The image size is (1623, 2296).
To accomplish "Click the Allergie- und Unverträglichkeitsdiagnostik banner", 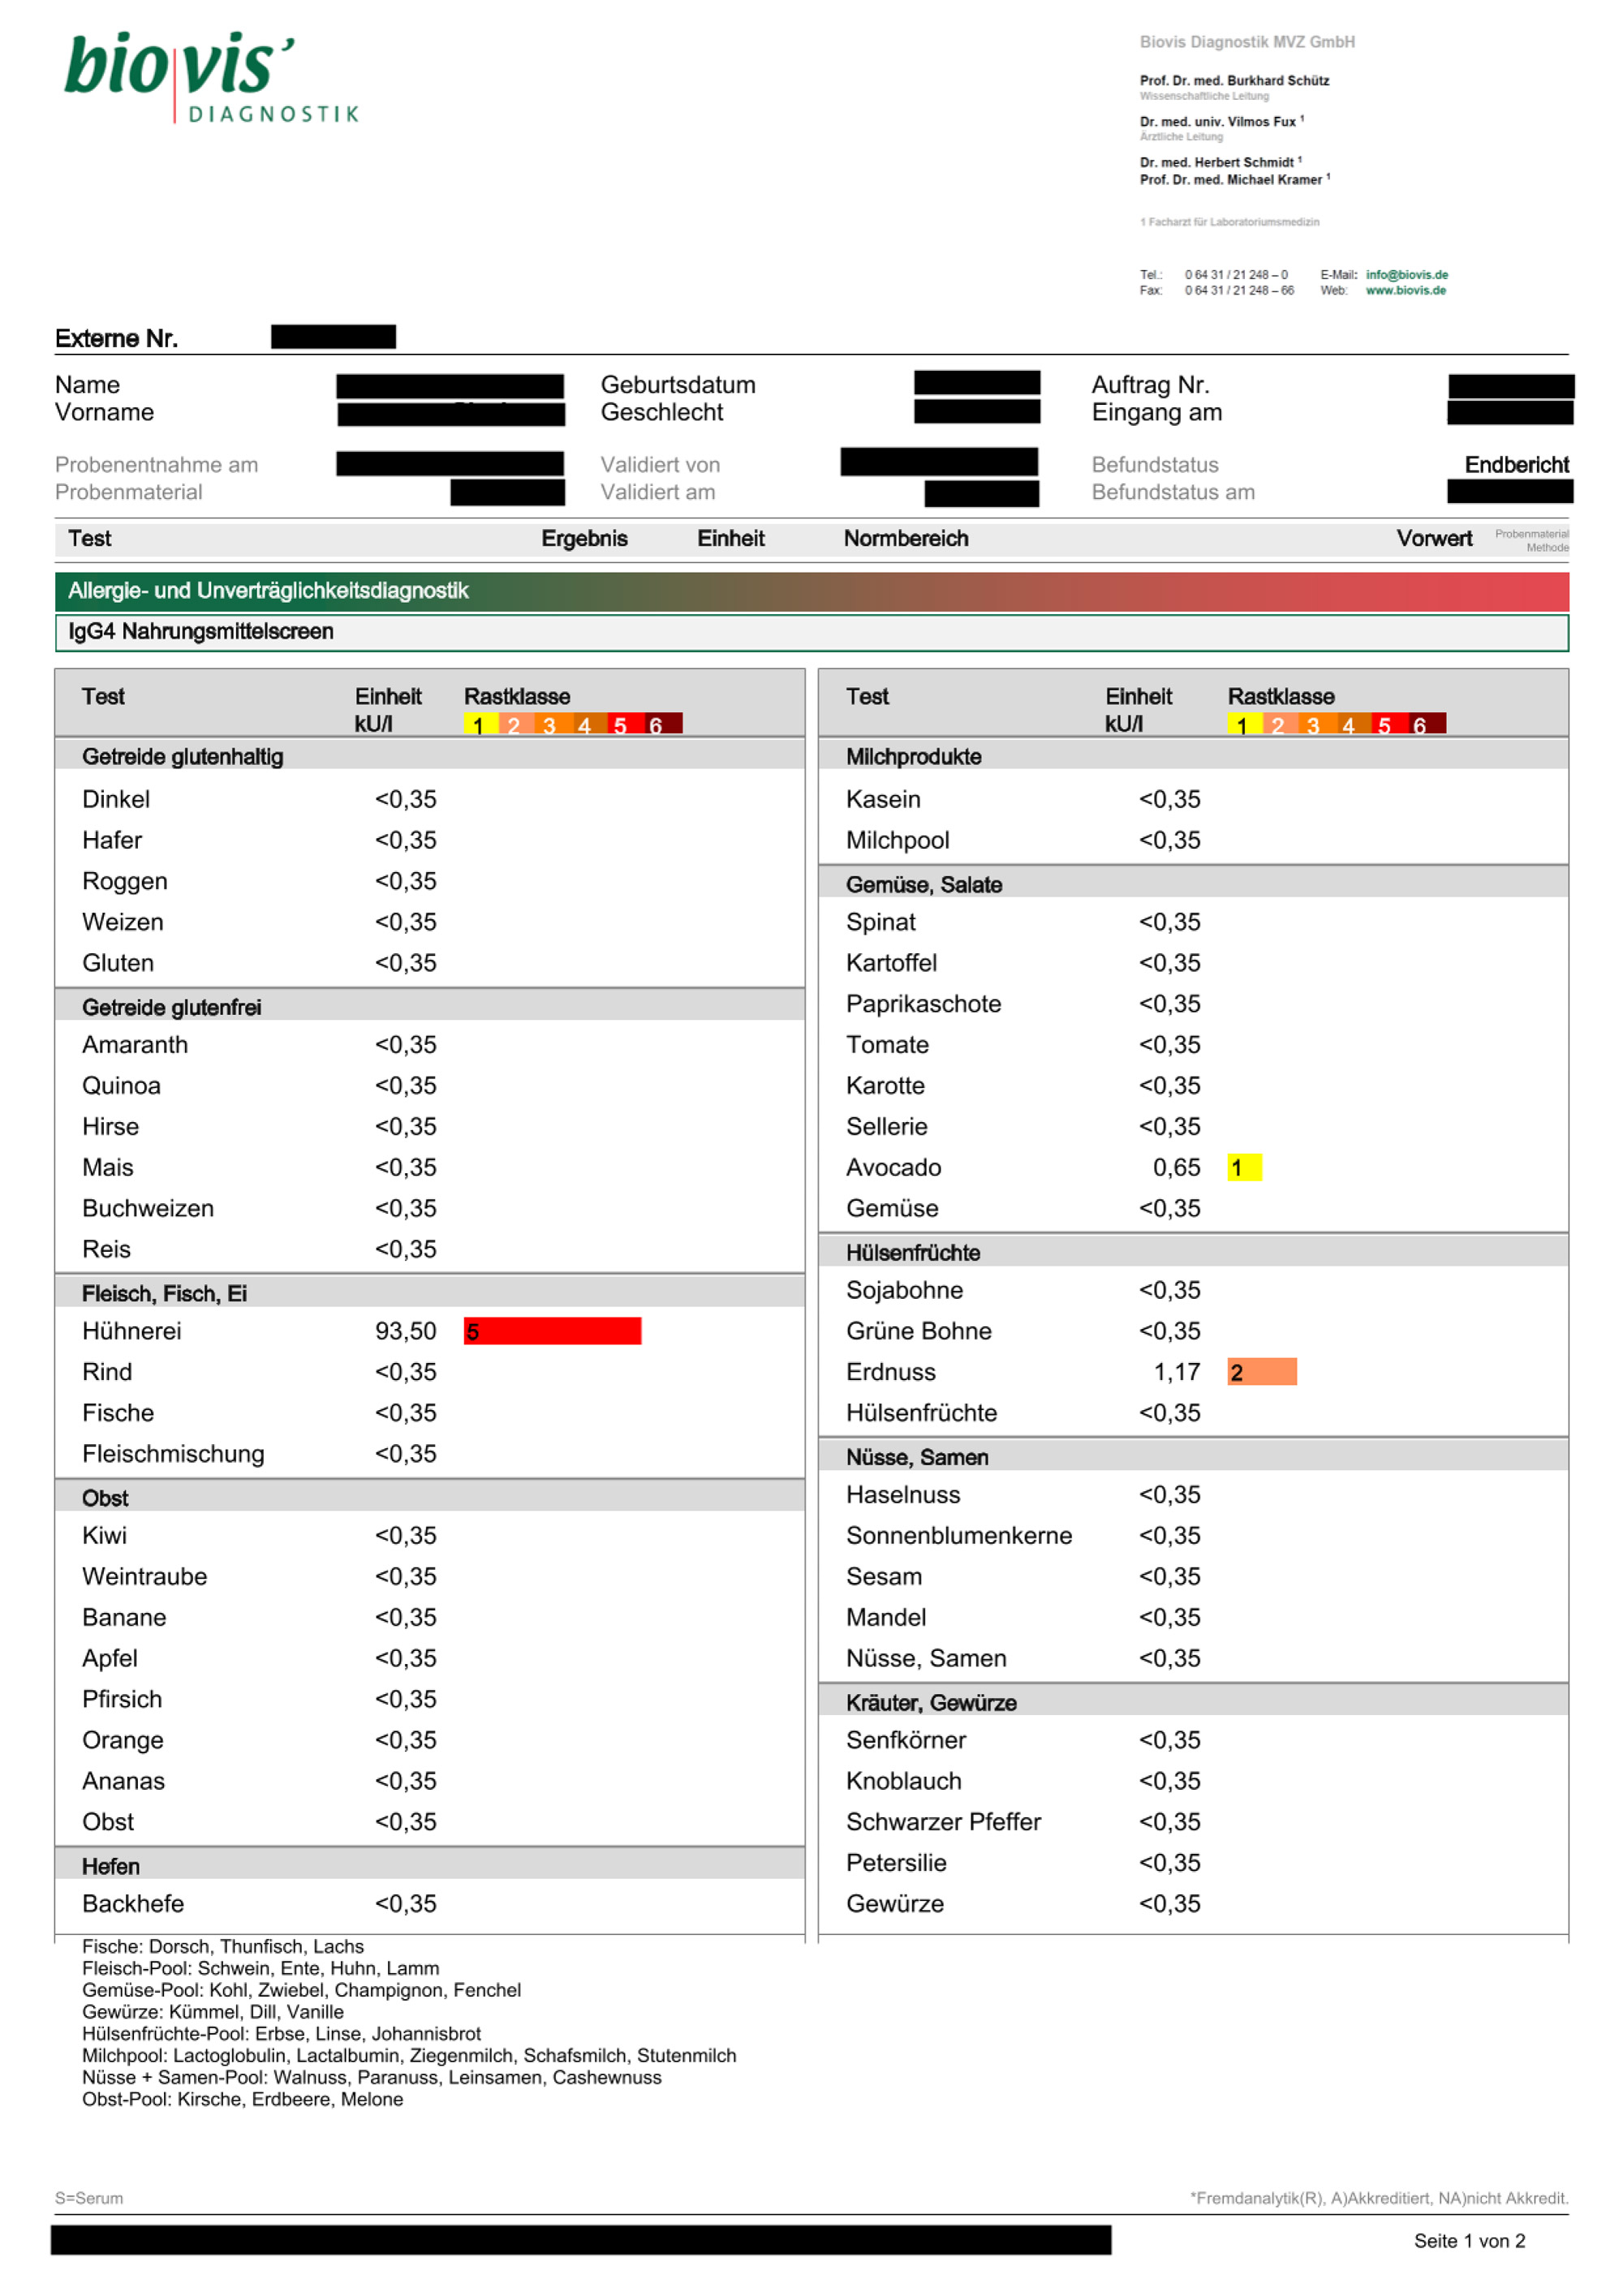I will (x=268, y=591).
